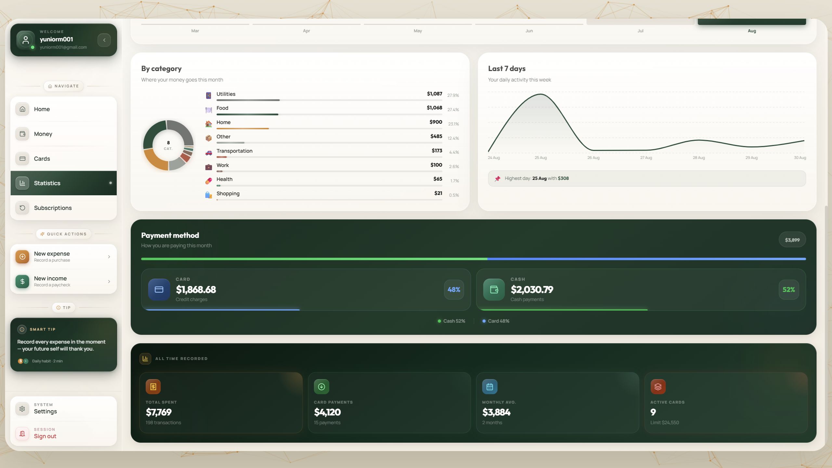Click the Other category box icon
The image size is (832, 468).
(x=209, y=138)
